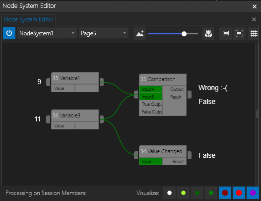Toggle the lime green visualize dot
261x201 pixels.
point(183,193)
